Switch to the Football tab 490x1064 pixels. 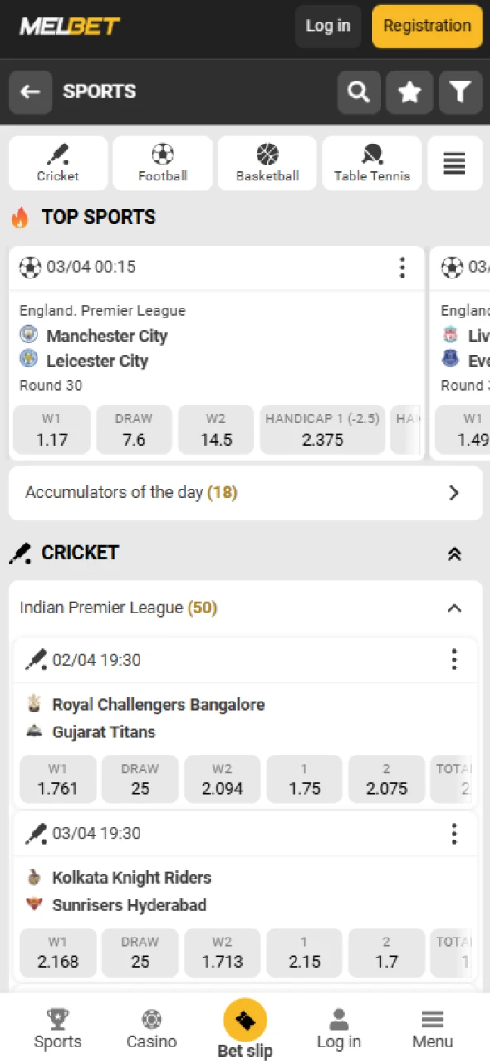pos(162,162)
